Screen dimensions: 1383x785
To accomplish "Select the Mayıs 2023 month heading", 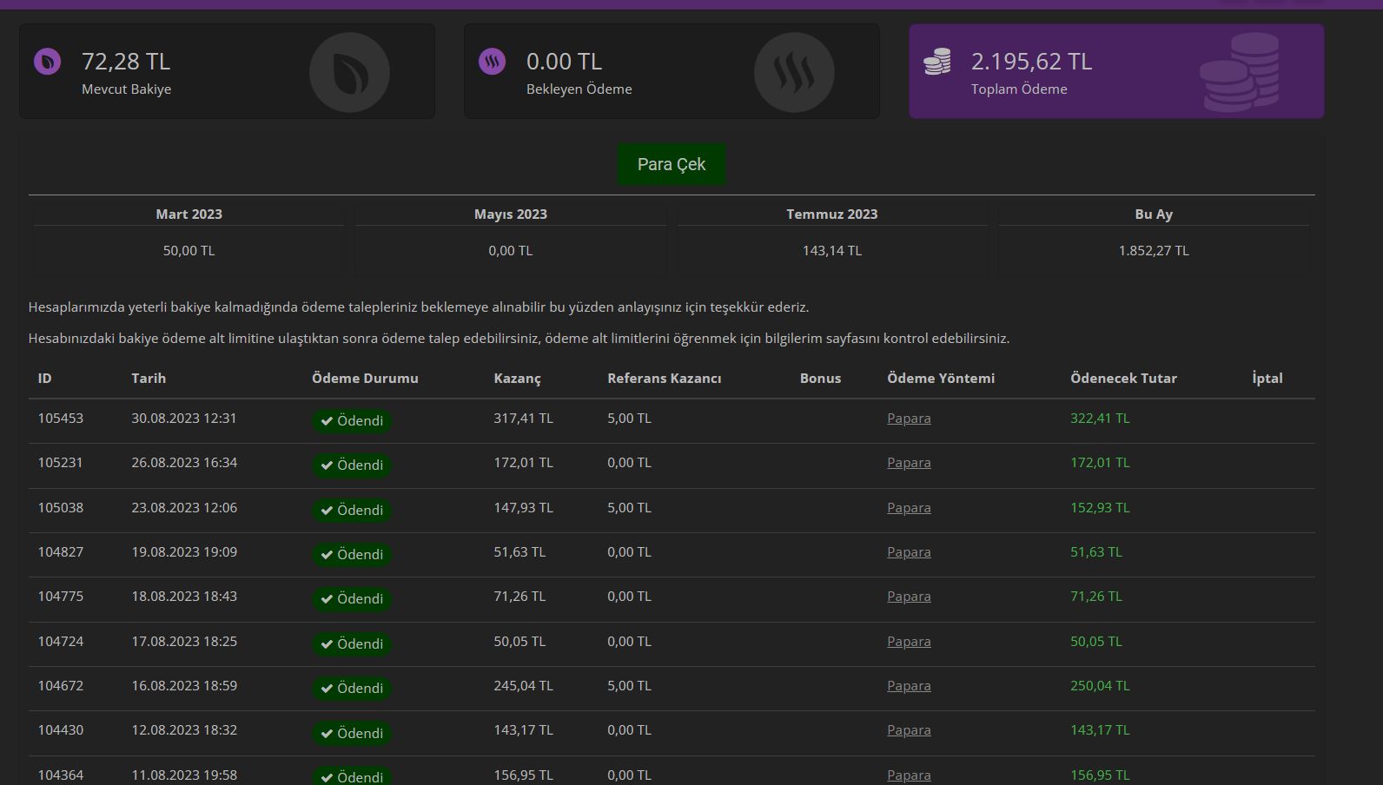I will click(x=511, y=214).
